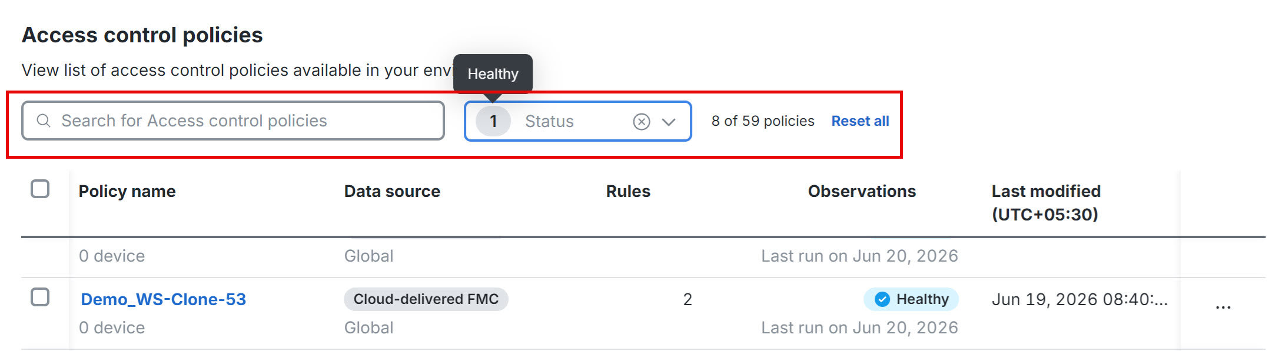Click the search magnifier icon

click(43, 121)
